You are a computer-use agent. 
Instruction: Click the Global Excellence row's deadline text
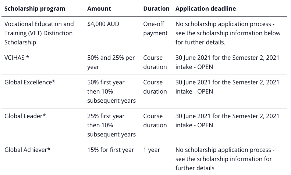(x=227, y=87)
